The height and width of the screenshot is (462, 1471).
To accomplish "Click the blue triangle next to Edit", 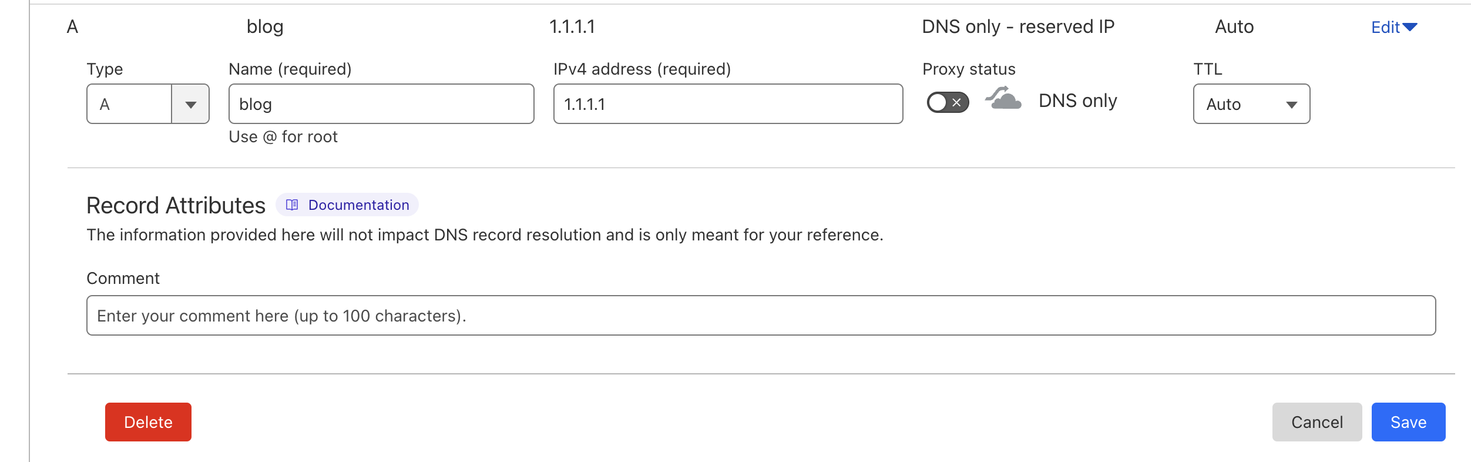I will (1410, 27).
